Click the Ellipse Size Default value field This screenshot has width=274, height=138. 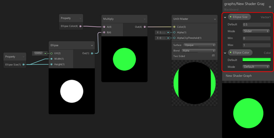pos(257,25)
